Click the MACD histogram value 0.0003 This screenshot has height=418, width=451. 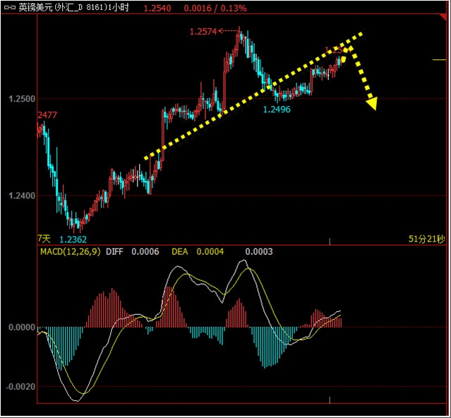point(259,252)
